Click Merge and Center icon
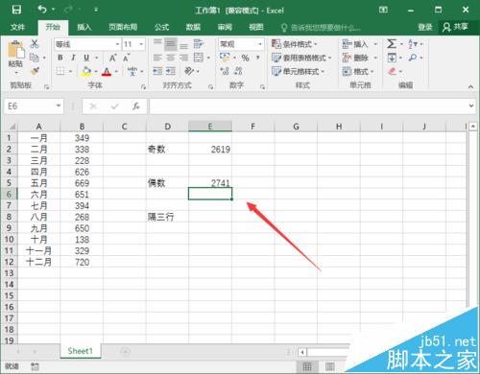 click(199, 58)
